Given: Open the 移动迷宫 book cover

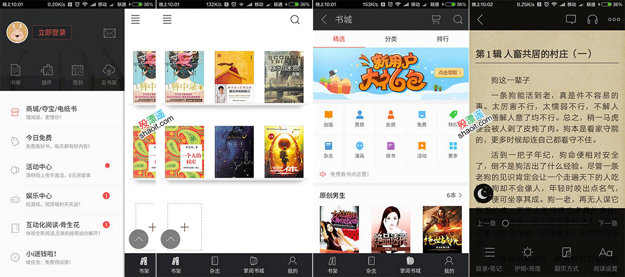Looking at the screenshot, I should point(283,77).
